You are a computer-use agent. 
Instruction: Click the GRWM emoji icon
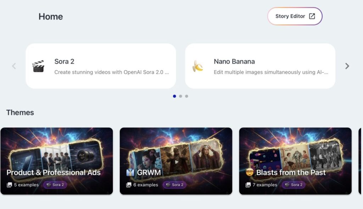pos(130,173)
